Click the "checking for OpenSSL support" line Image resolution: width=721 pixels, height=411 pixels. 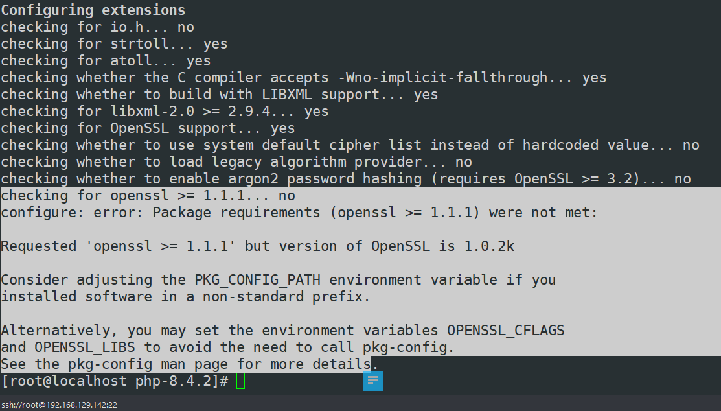pyautogui.click(x=148, y=128)
